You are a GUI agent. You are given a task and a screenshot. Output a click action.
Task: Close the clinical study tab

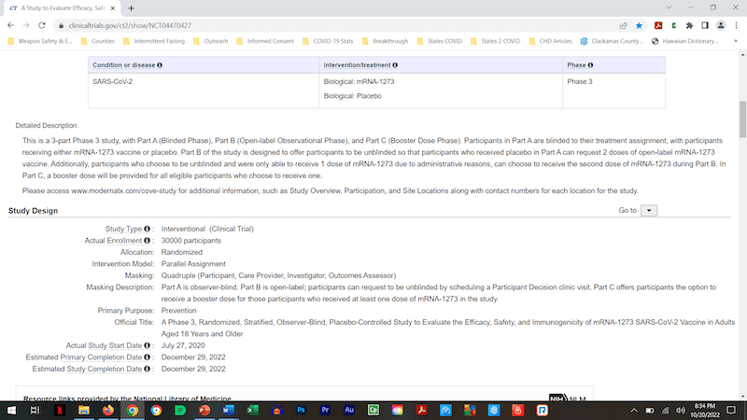(113, 8)
